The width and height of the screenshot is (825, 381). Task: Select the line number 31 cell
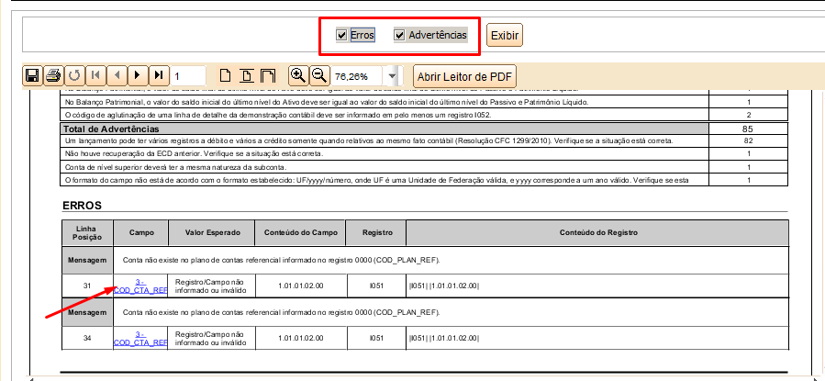(87, 286)
